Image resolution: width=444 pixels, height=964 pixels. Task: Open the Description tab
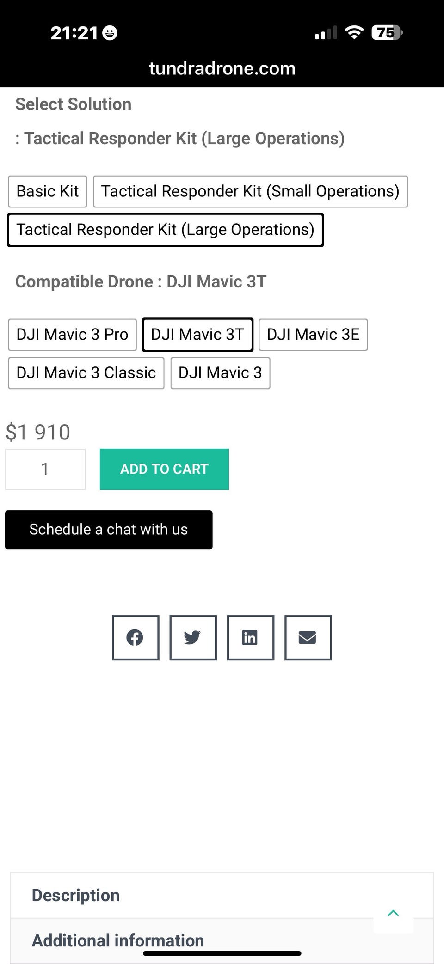76,895
